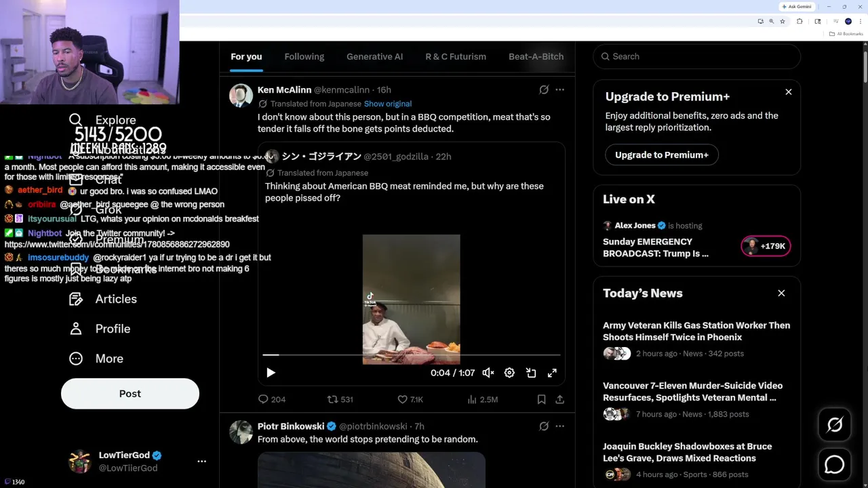Seek along the video progress bar
Screen dimensions: 868x488
coord(412,354)
